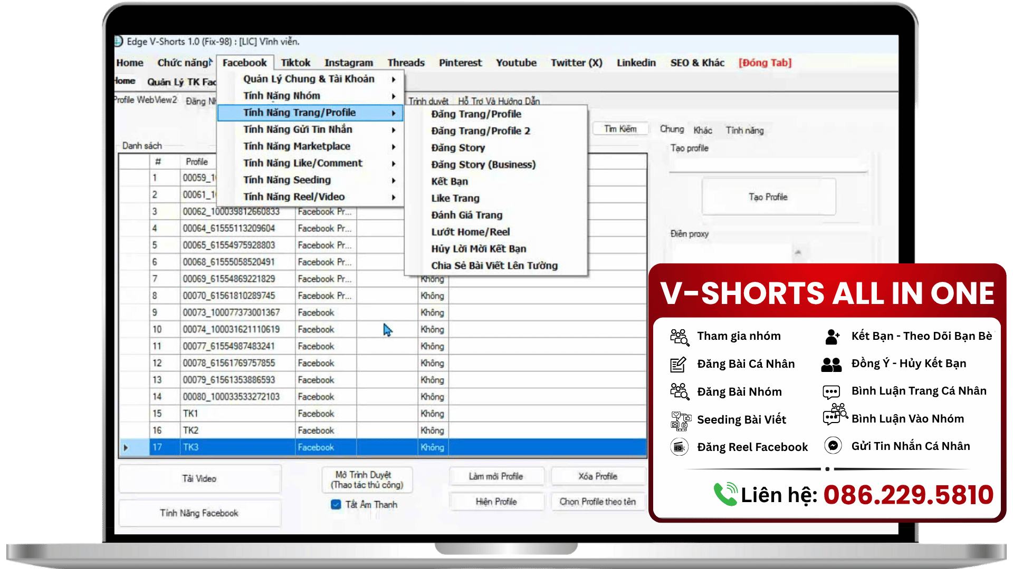The height and width of the screenshot is (569, 1013).
Task: Select row 10 profile 00074_100031621110619
Action: pos(383,329)
